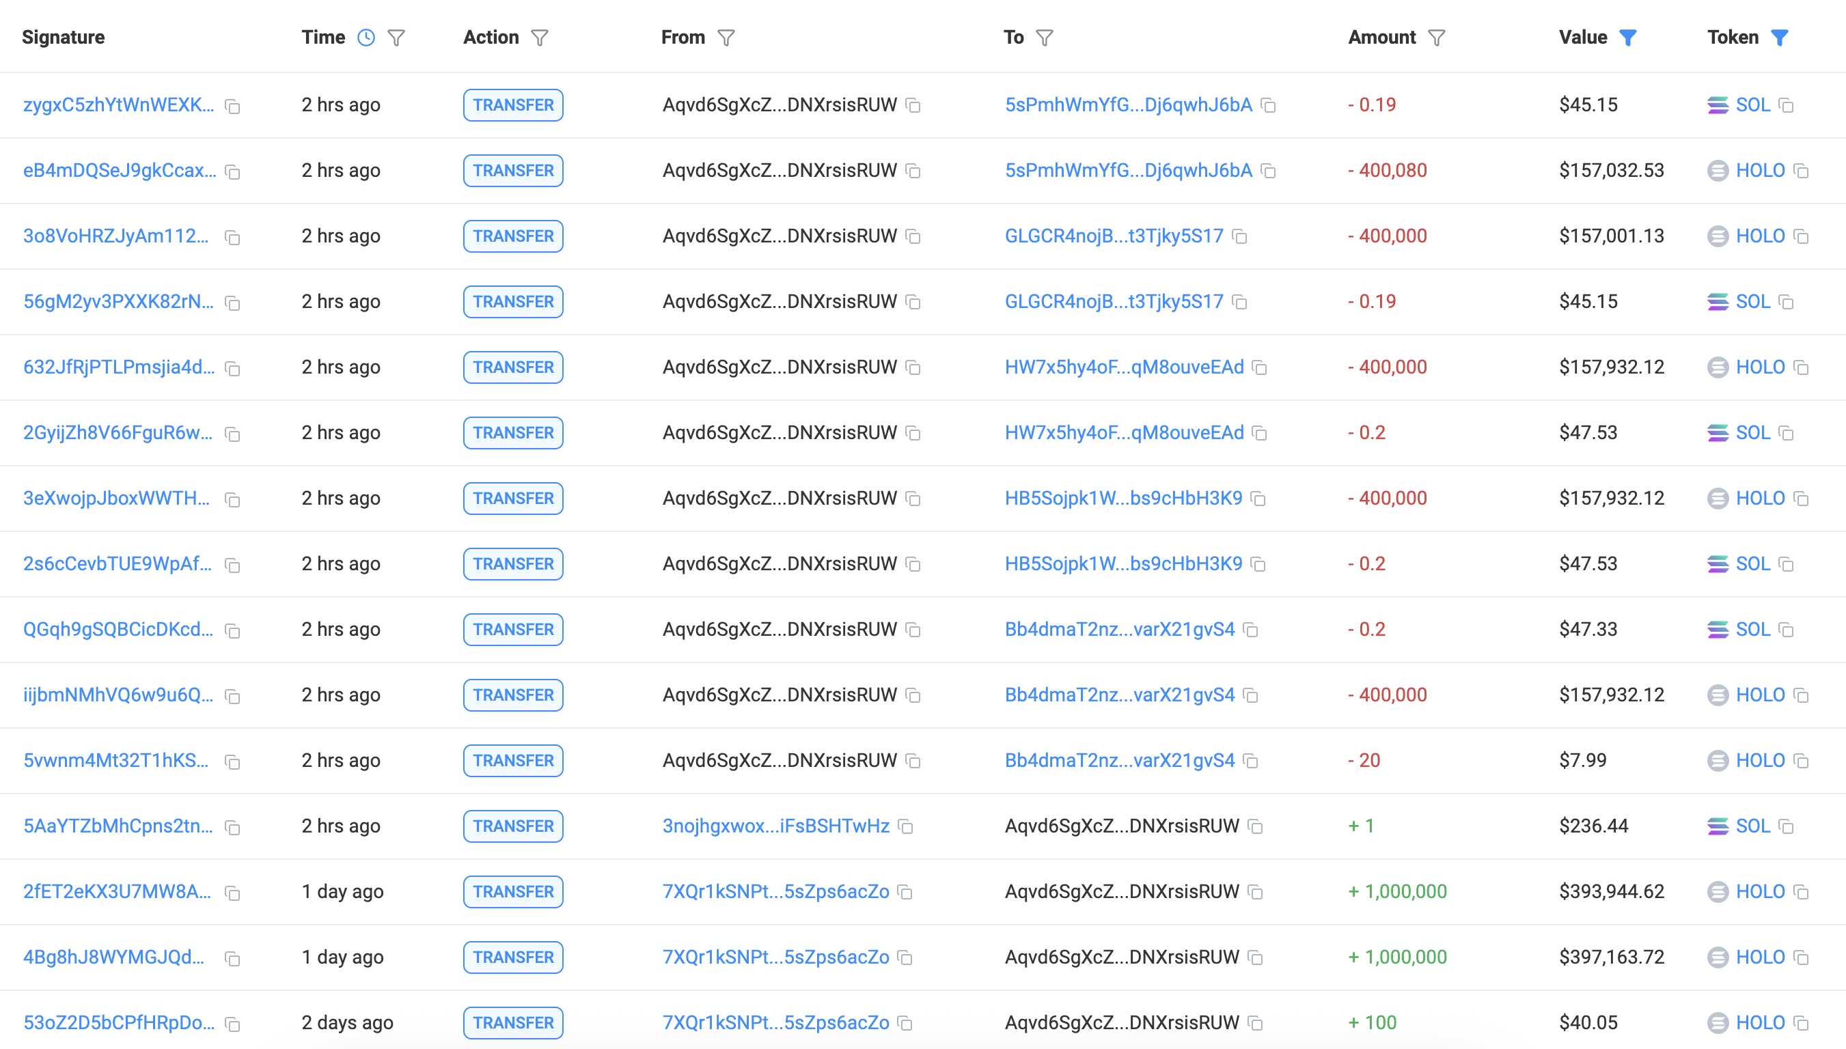Open the Time column filter
Viewport: 1846px width, 1049px height.
(x=396, y=38)
